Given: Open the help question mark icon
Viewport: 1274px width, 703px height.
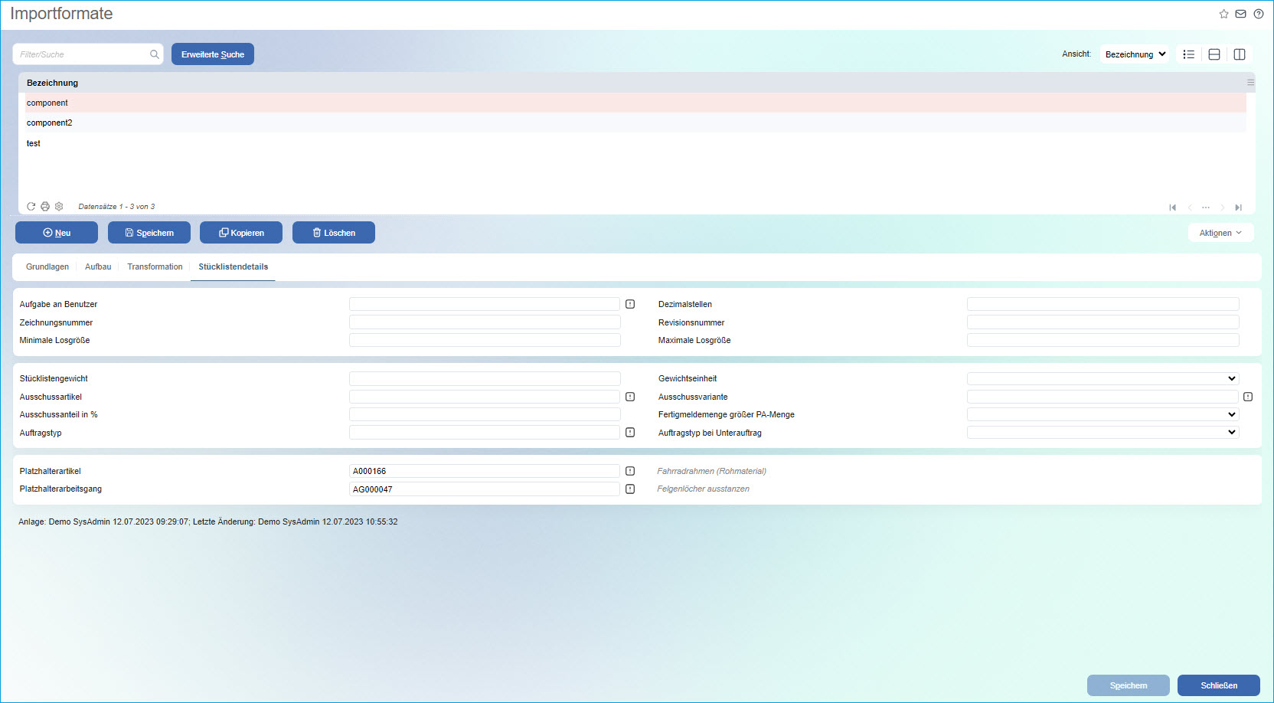Looking at the screenshot, I should click(1258, 14).
